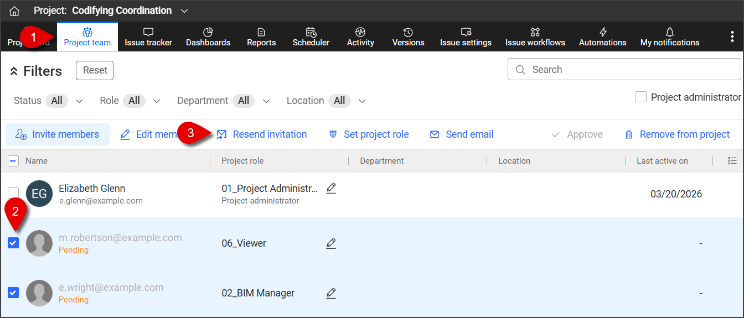
Task: Open column settings list icon
Action: point(732,161)
